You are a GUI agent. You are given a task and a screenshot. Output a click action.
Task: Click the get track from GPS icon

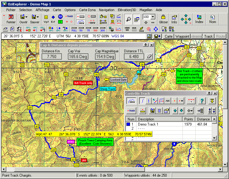(x=35, y=29)
